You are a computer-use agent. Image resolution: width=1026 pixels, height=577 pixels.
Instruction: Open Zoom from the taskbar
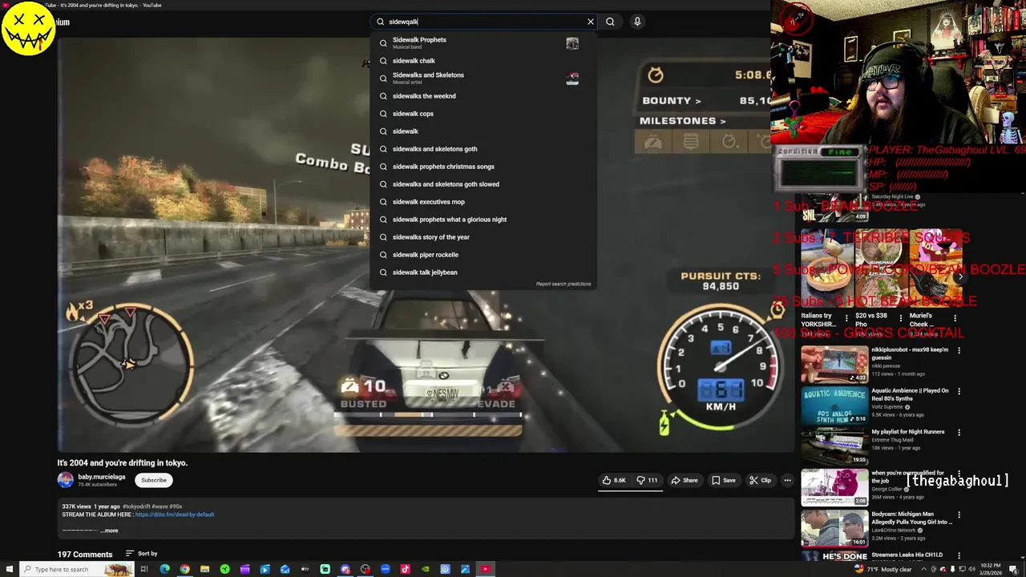[385, 569]
